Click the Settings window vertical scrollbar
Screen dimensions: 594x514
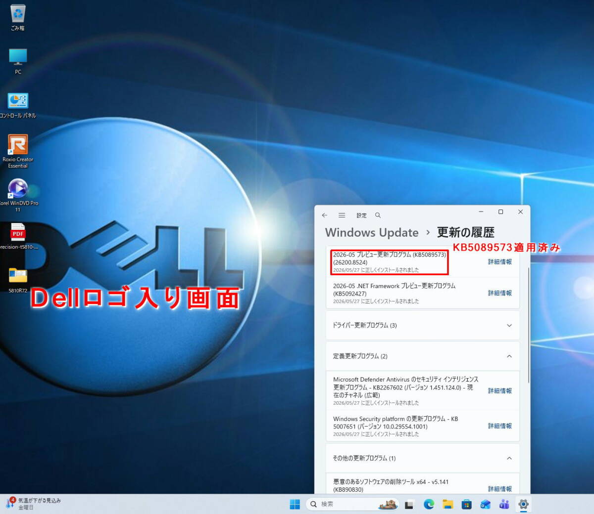point(528,325)
